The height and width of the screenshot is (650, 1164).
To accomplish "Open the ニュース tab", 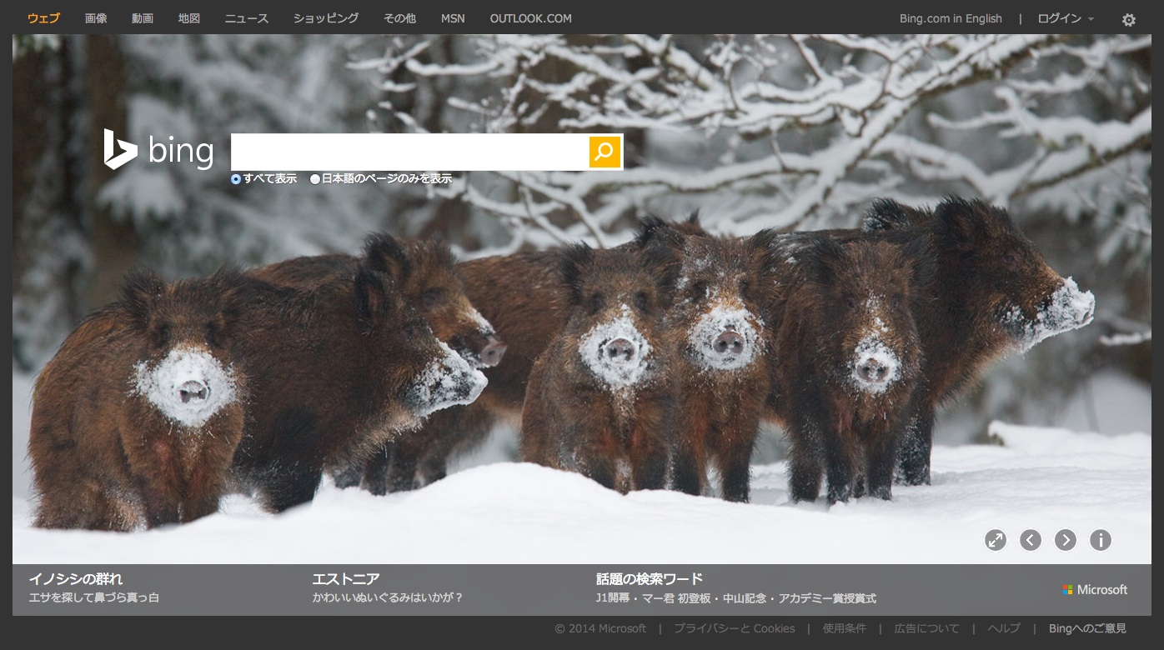I will coord(246,18).
